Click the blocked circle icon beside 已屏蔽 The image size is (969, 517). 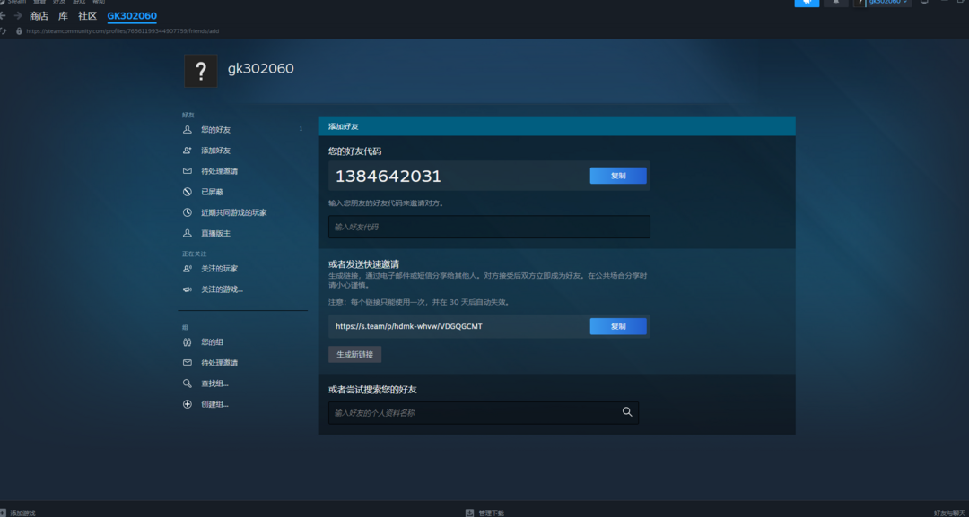click(188, 192)
